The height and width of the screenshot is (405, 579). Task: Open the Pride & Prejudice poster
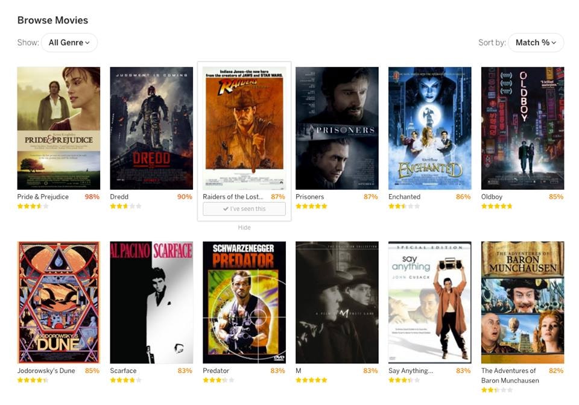pyautogui.click(x=59, y=128)
